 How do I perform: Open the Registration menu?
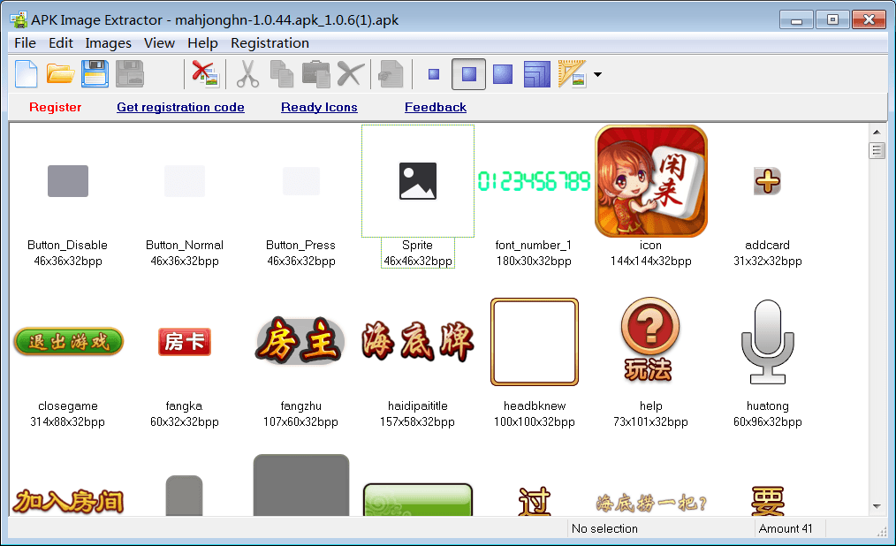(270, 42)
